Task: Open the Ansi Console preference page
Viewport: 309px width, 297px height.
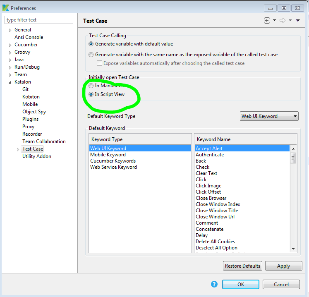Action: point(29,37)
